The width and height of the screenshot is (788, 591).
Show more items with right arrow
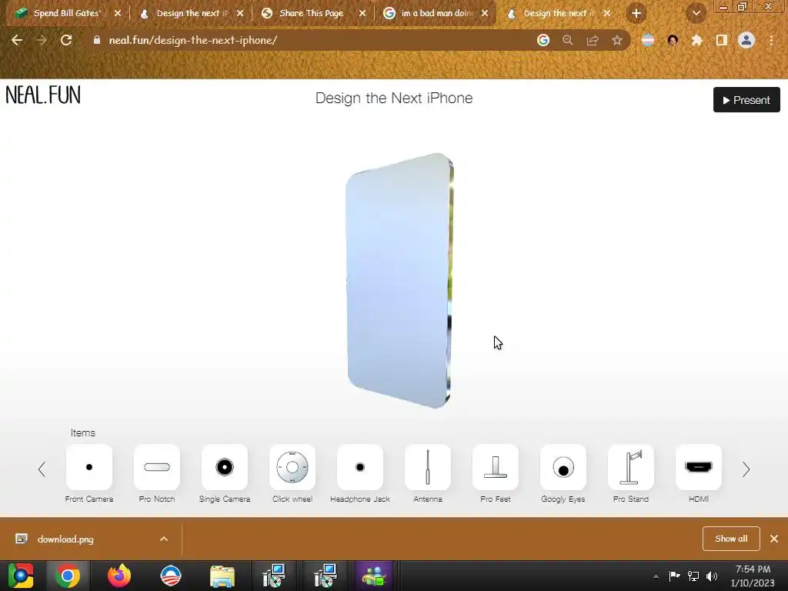coord(746,469)
